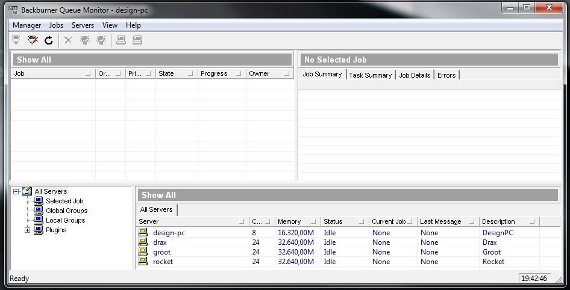
Task: Click the Description column header
Action: 509,221
